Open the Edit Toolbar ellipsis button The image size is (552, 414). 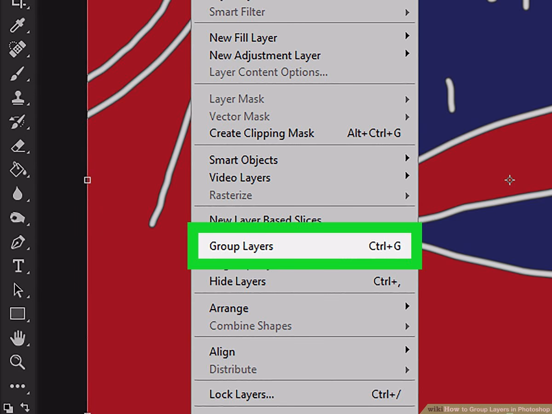tap(18, 386)
